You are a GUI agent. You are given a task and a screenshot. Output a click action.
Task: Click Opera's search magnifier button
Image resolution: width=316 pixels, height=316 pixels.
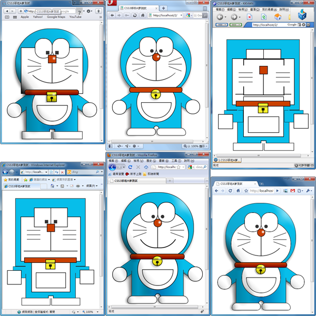point(205,15)
